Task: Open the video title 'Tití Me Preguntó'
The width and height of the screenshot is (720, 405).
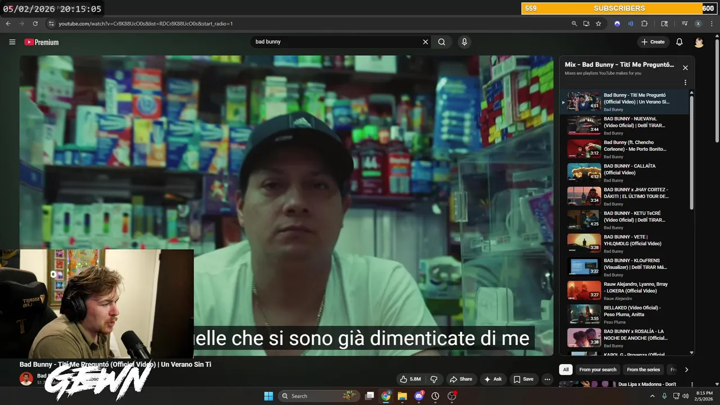Action: tap(115, 364)
